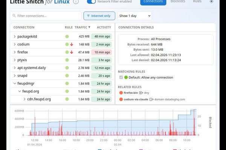Open the info icon beside the app title
The width and height of the screenshot is (226, 150).
pyautogui.click(x=76, y=1)
